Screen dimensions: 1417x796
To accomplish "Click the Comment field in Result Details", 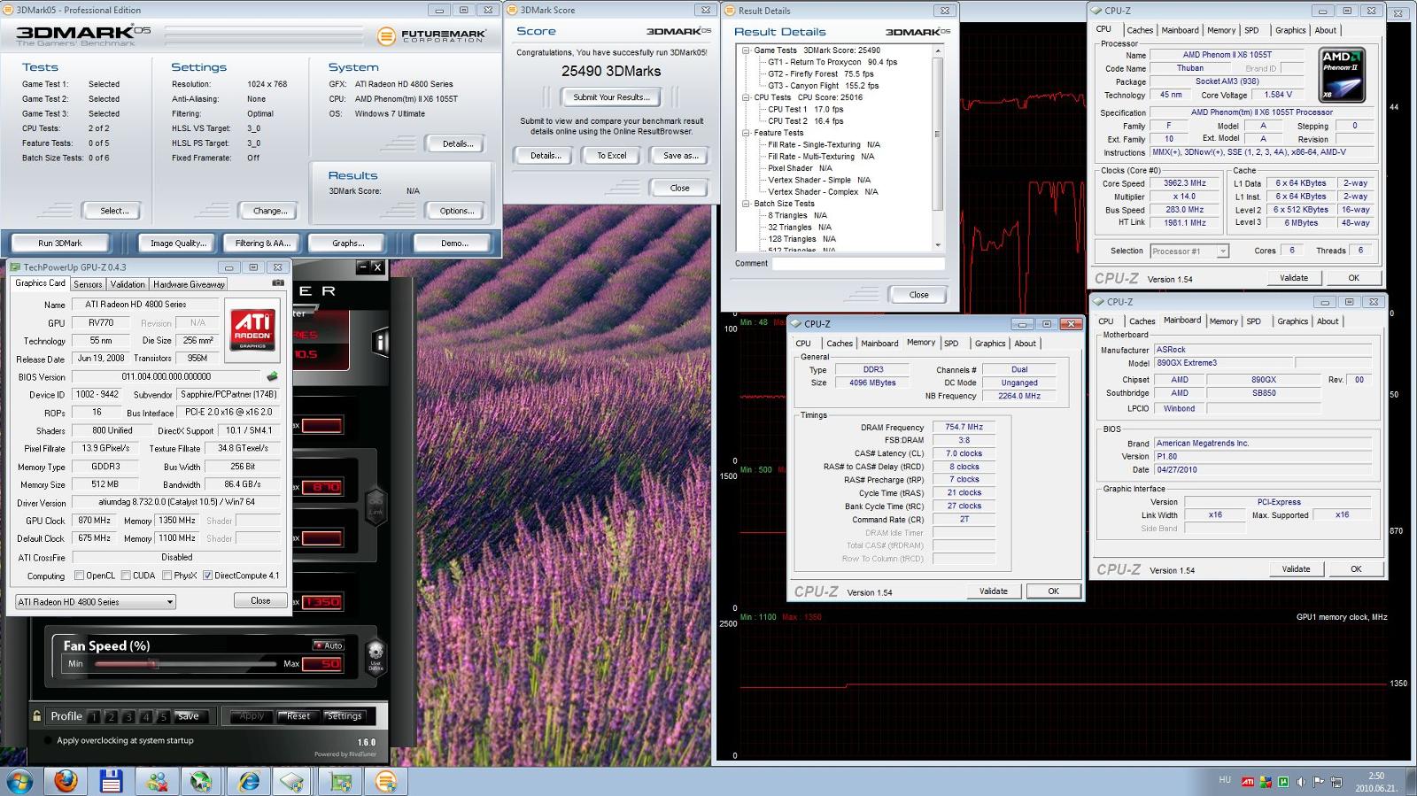I will pyautogui.click(x=857, y=264).
